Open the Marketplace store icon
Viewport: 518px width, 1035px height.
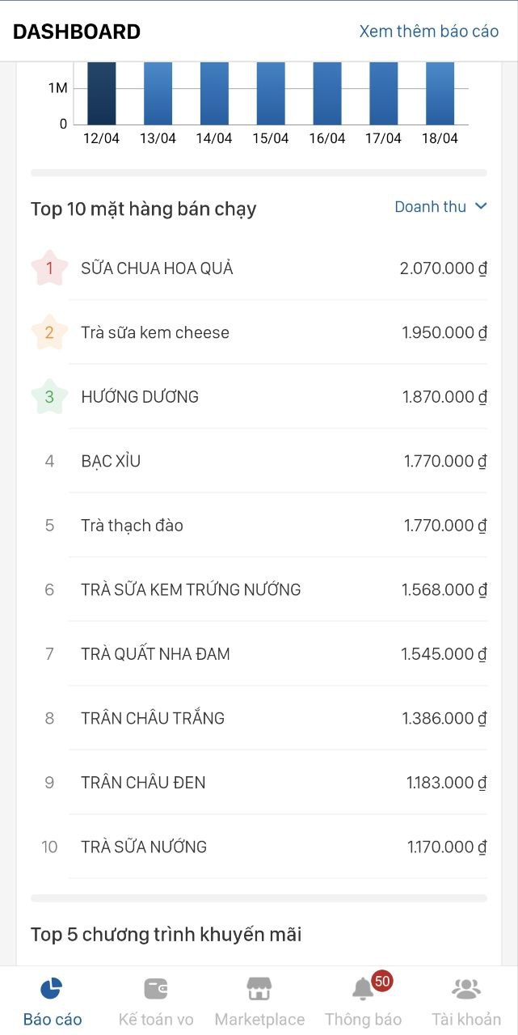pyautogui.click(x=259, y=988)
